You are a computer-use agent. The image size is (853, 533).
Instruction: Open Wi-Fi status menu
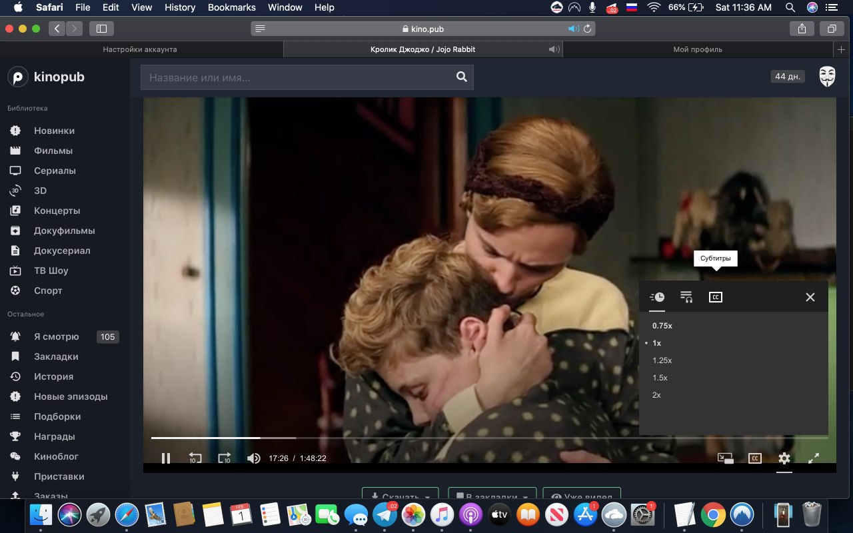[x=654, y=7]
